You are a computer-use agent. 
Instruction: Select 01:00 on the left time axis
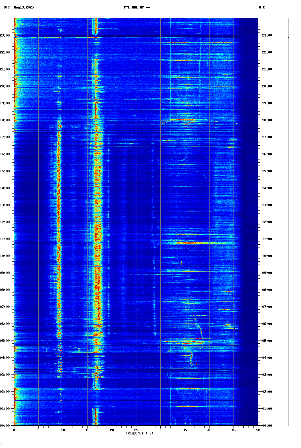coord(5,409)
